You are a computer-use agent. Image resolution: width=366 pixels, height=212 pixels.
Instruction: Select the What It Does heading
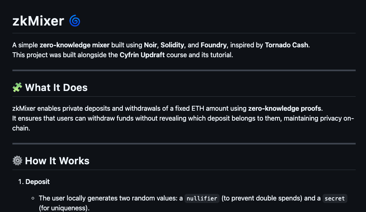[56, 88]
